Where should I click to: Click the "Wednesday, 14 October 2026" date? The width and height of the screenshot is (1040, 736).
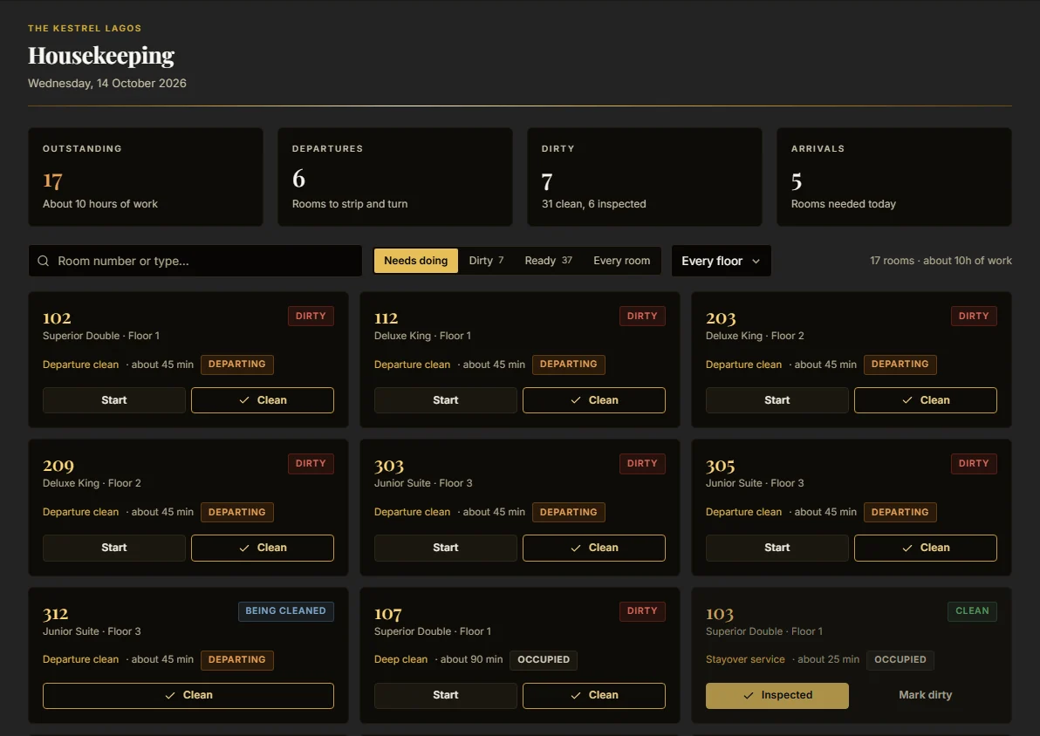106,84
